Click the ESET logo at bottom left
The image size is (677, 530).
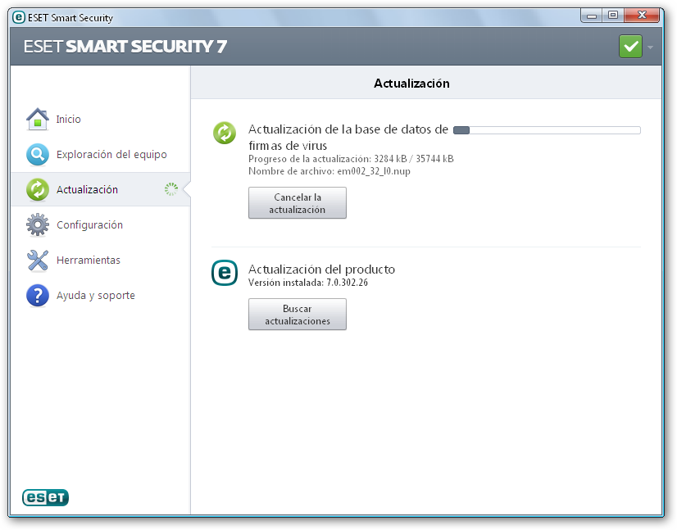(45, 497)
